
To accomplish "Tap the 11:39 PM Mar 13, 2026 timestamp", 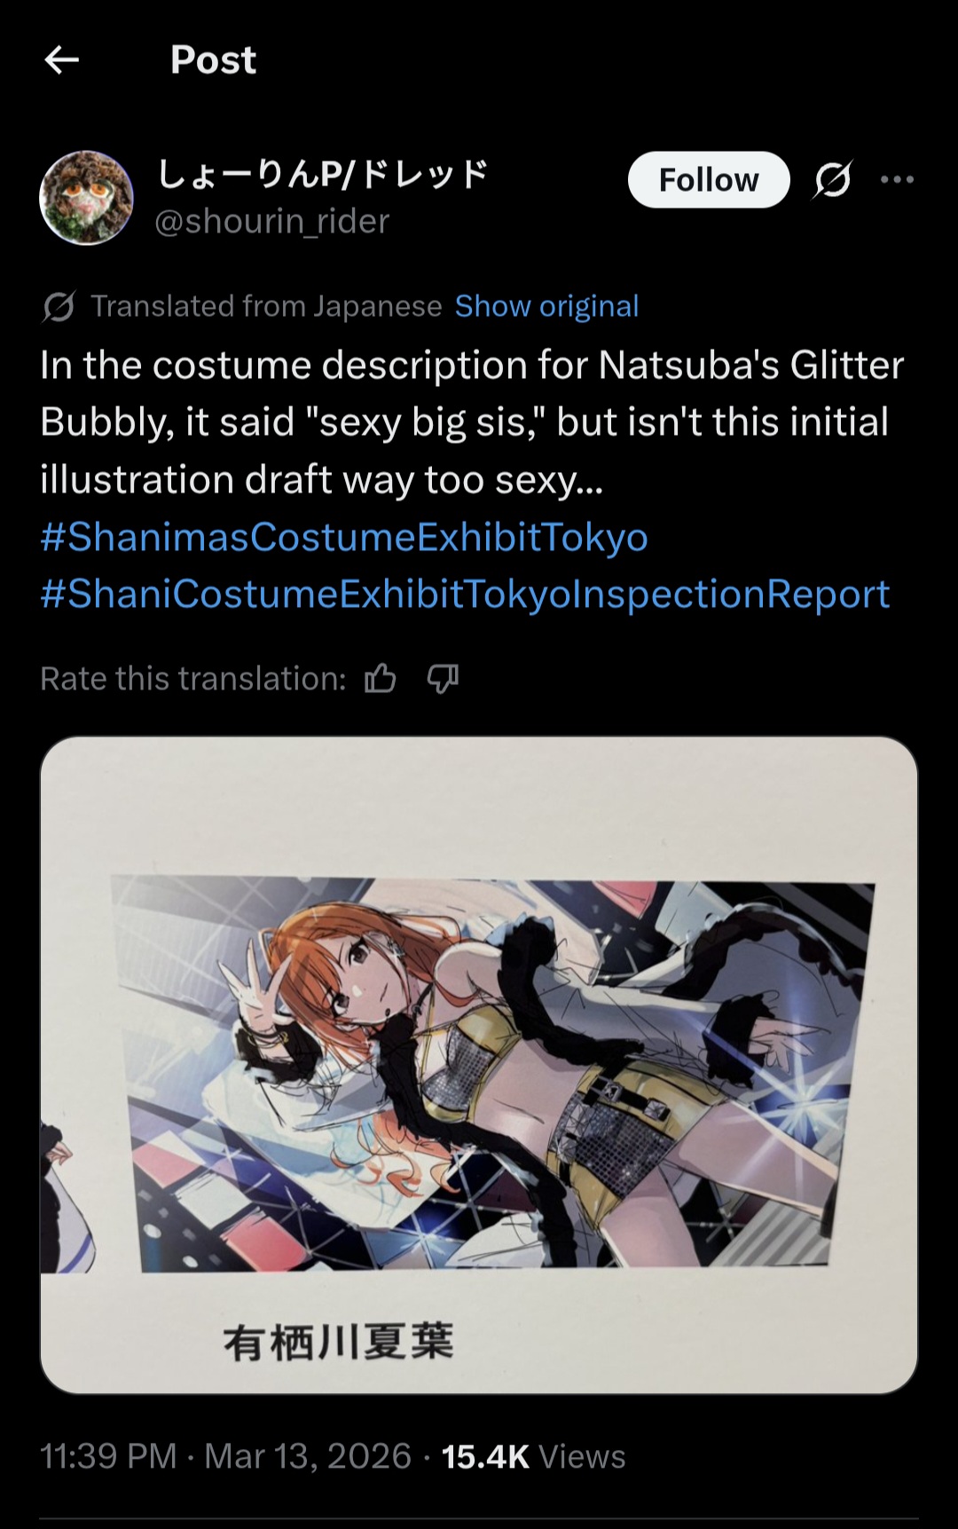I will click(225, 1456).
